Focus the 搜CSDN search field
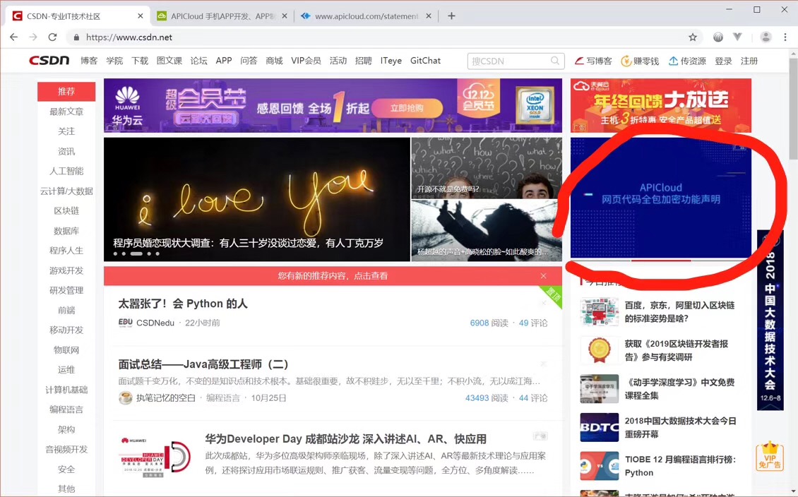 point(508,61)
